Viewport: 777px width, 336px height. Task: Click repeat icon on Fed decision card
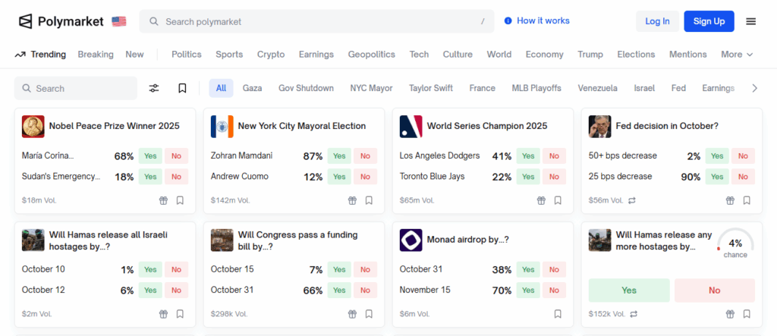[632, 200]
